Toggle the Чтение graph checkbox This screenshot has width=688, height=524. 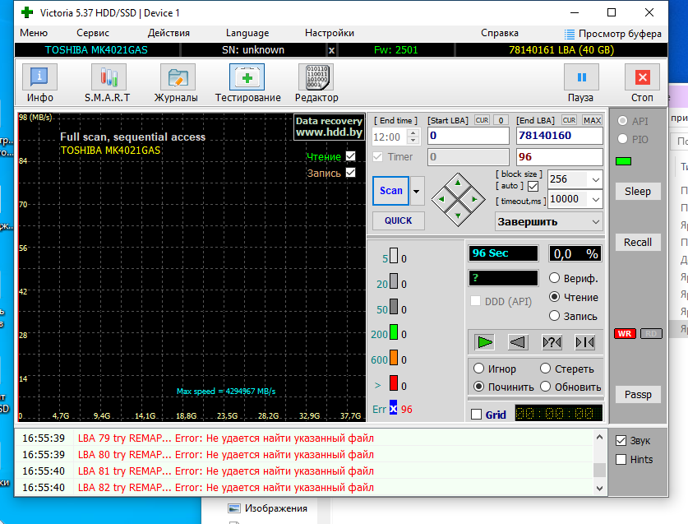[x=351, y=156]
